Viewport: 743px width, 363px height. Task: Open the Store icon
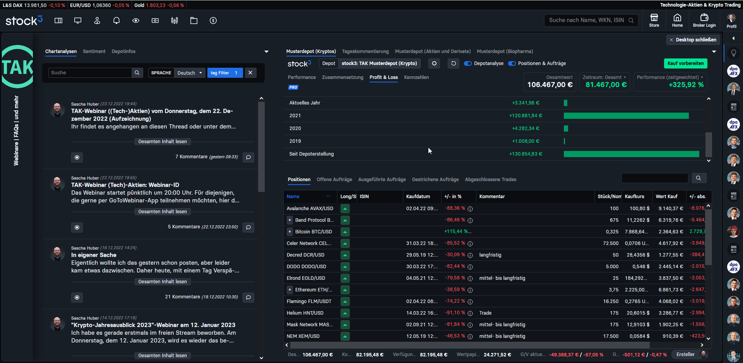tap(654, 20)
